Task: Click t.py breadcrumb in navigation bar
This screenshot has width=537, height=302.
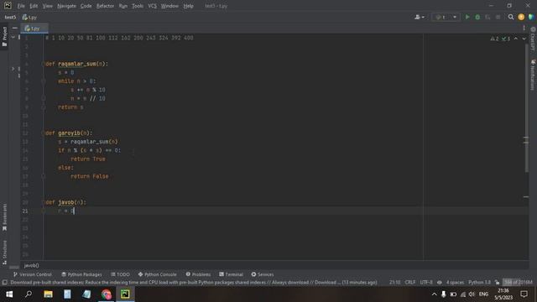Action: [x=29, y=17]
